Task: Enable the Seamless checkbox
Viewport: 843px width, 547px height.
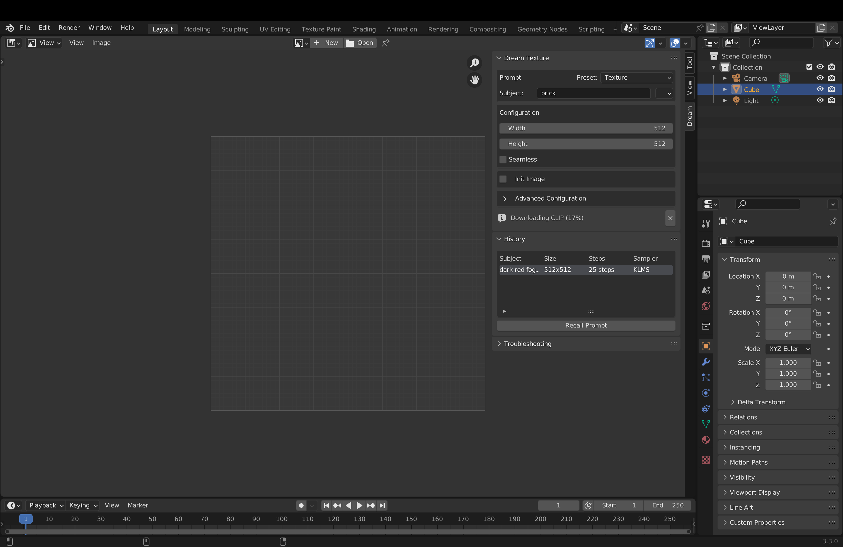Action: point(503,160)
